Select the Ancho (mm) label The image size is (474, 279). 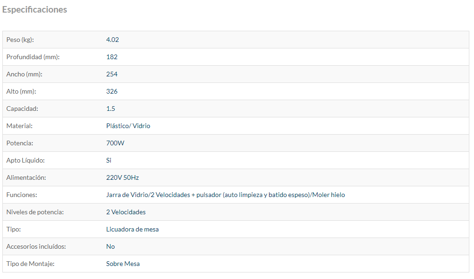pyautogui.click(x=24, y=74)
